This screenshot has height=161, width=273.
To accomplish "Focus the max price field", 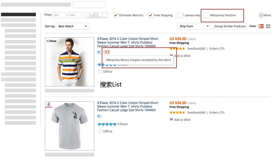I will [75, 15].
